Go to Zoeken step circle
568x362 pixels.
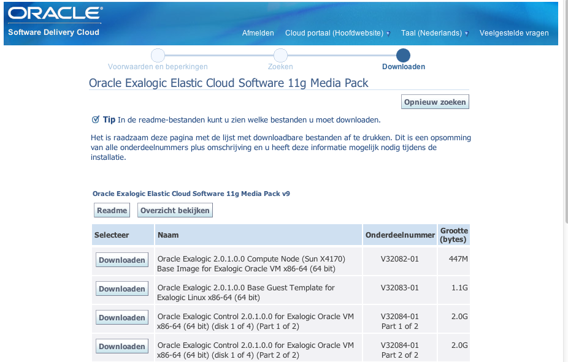(280, 55)
